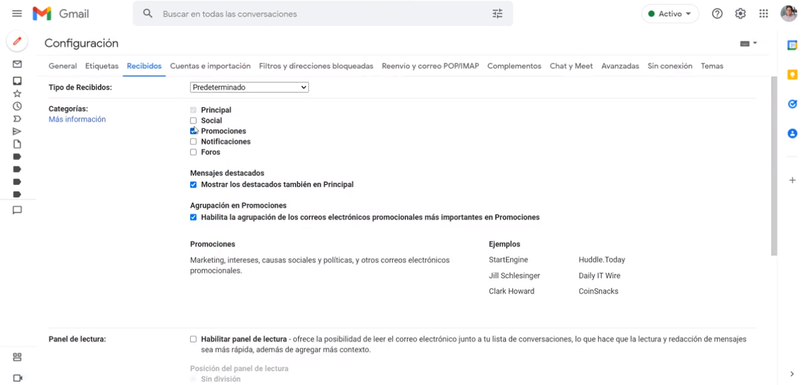806x385 pixels.
Task: Open input tools keyboard dropdown
Action: pyautogui.click(x=749, y=43)
